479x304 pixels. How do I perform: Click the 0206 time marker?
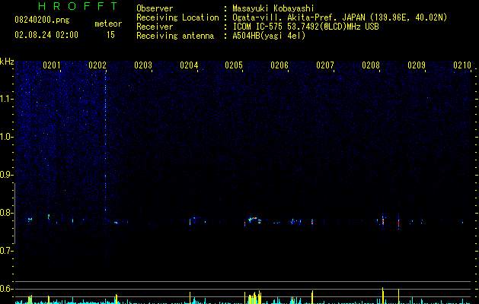pyautogui.click(x=279, y=65)
